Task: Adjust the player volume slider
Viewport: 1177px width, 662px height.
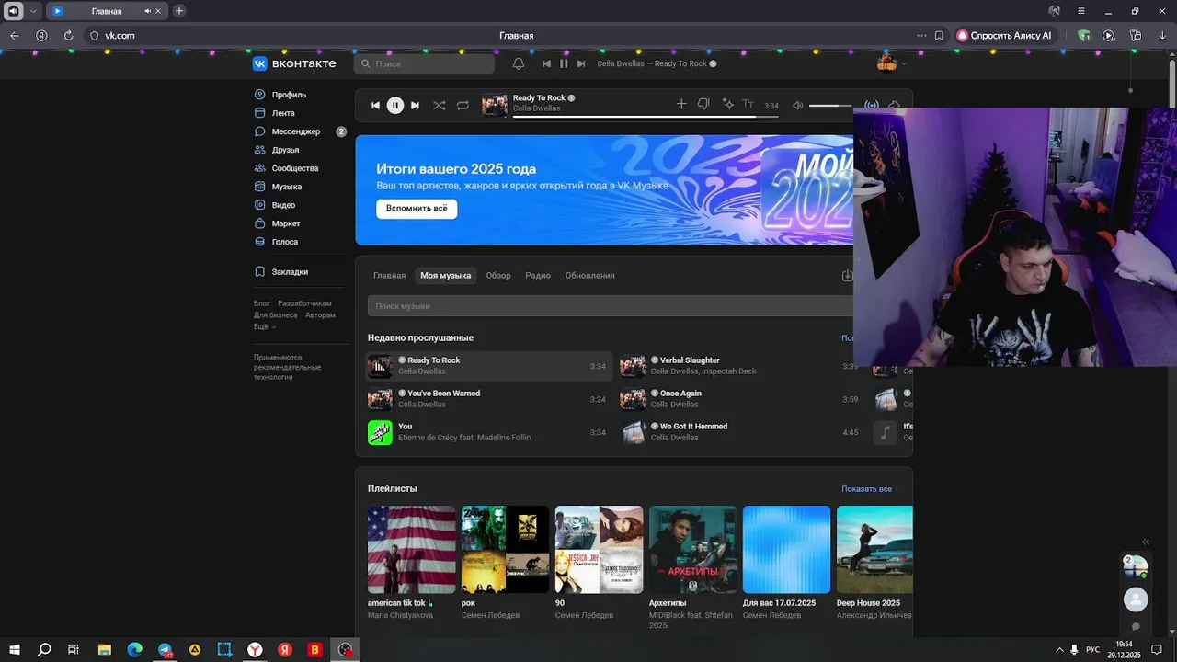Action: click(830, 106)
